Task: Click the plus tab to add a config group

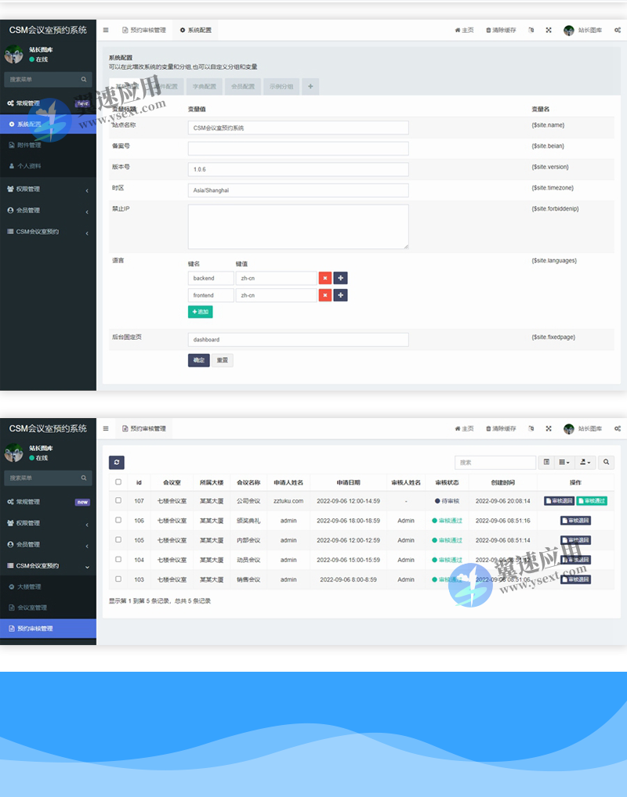Action: point(310,87)
